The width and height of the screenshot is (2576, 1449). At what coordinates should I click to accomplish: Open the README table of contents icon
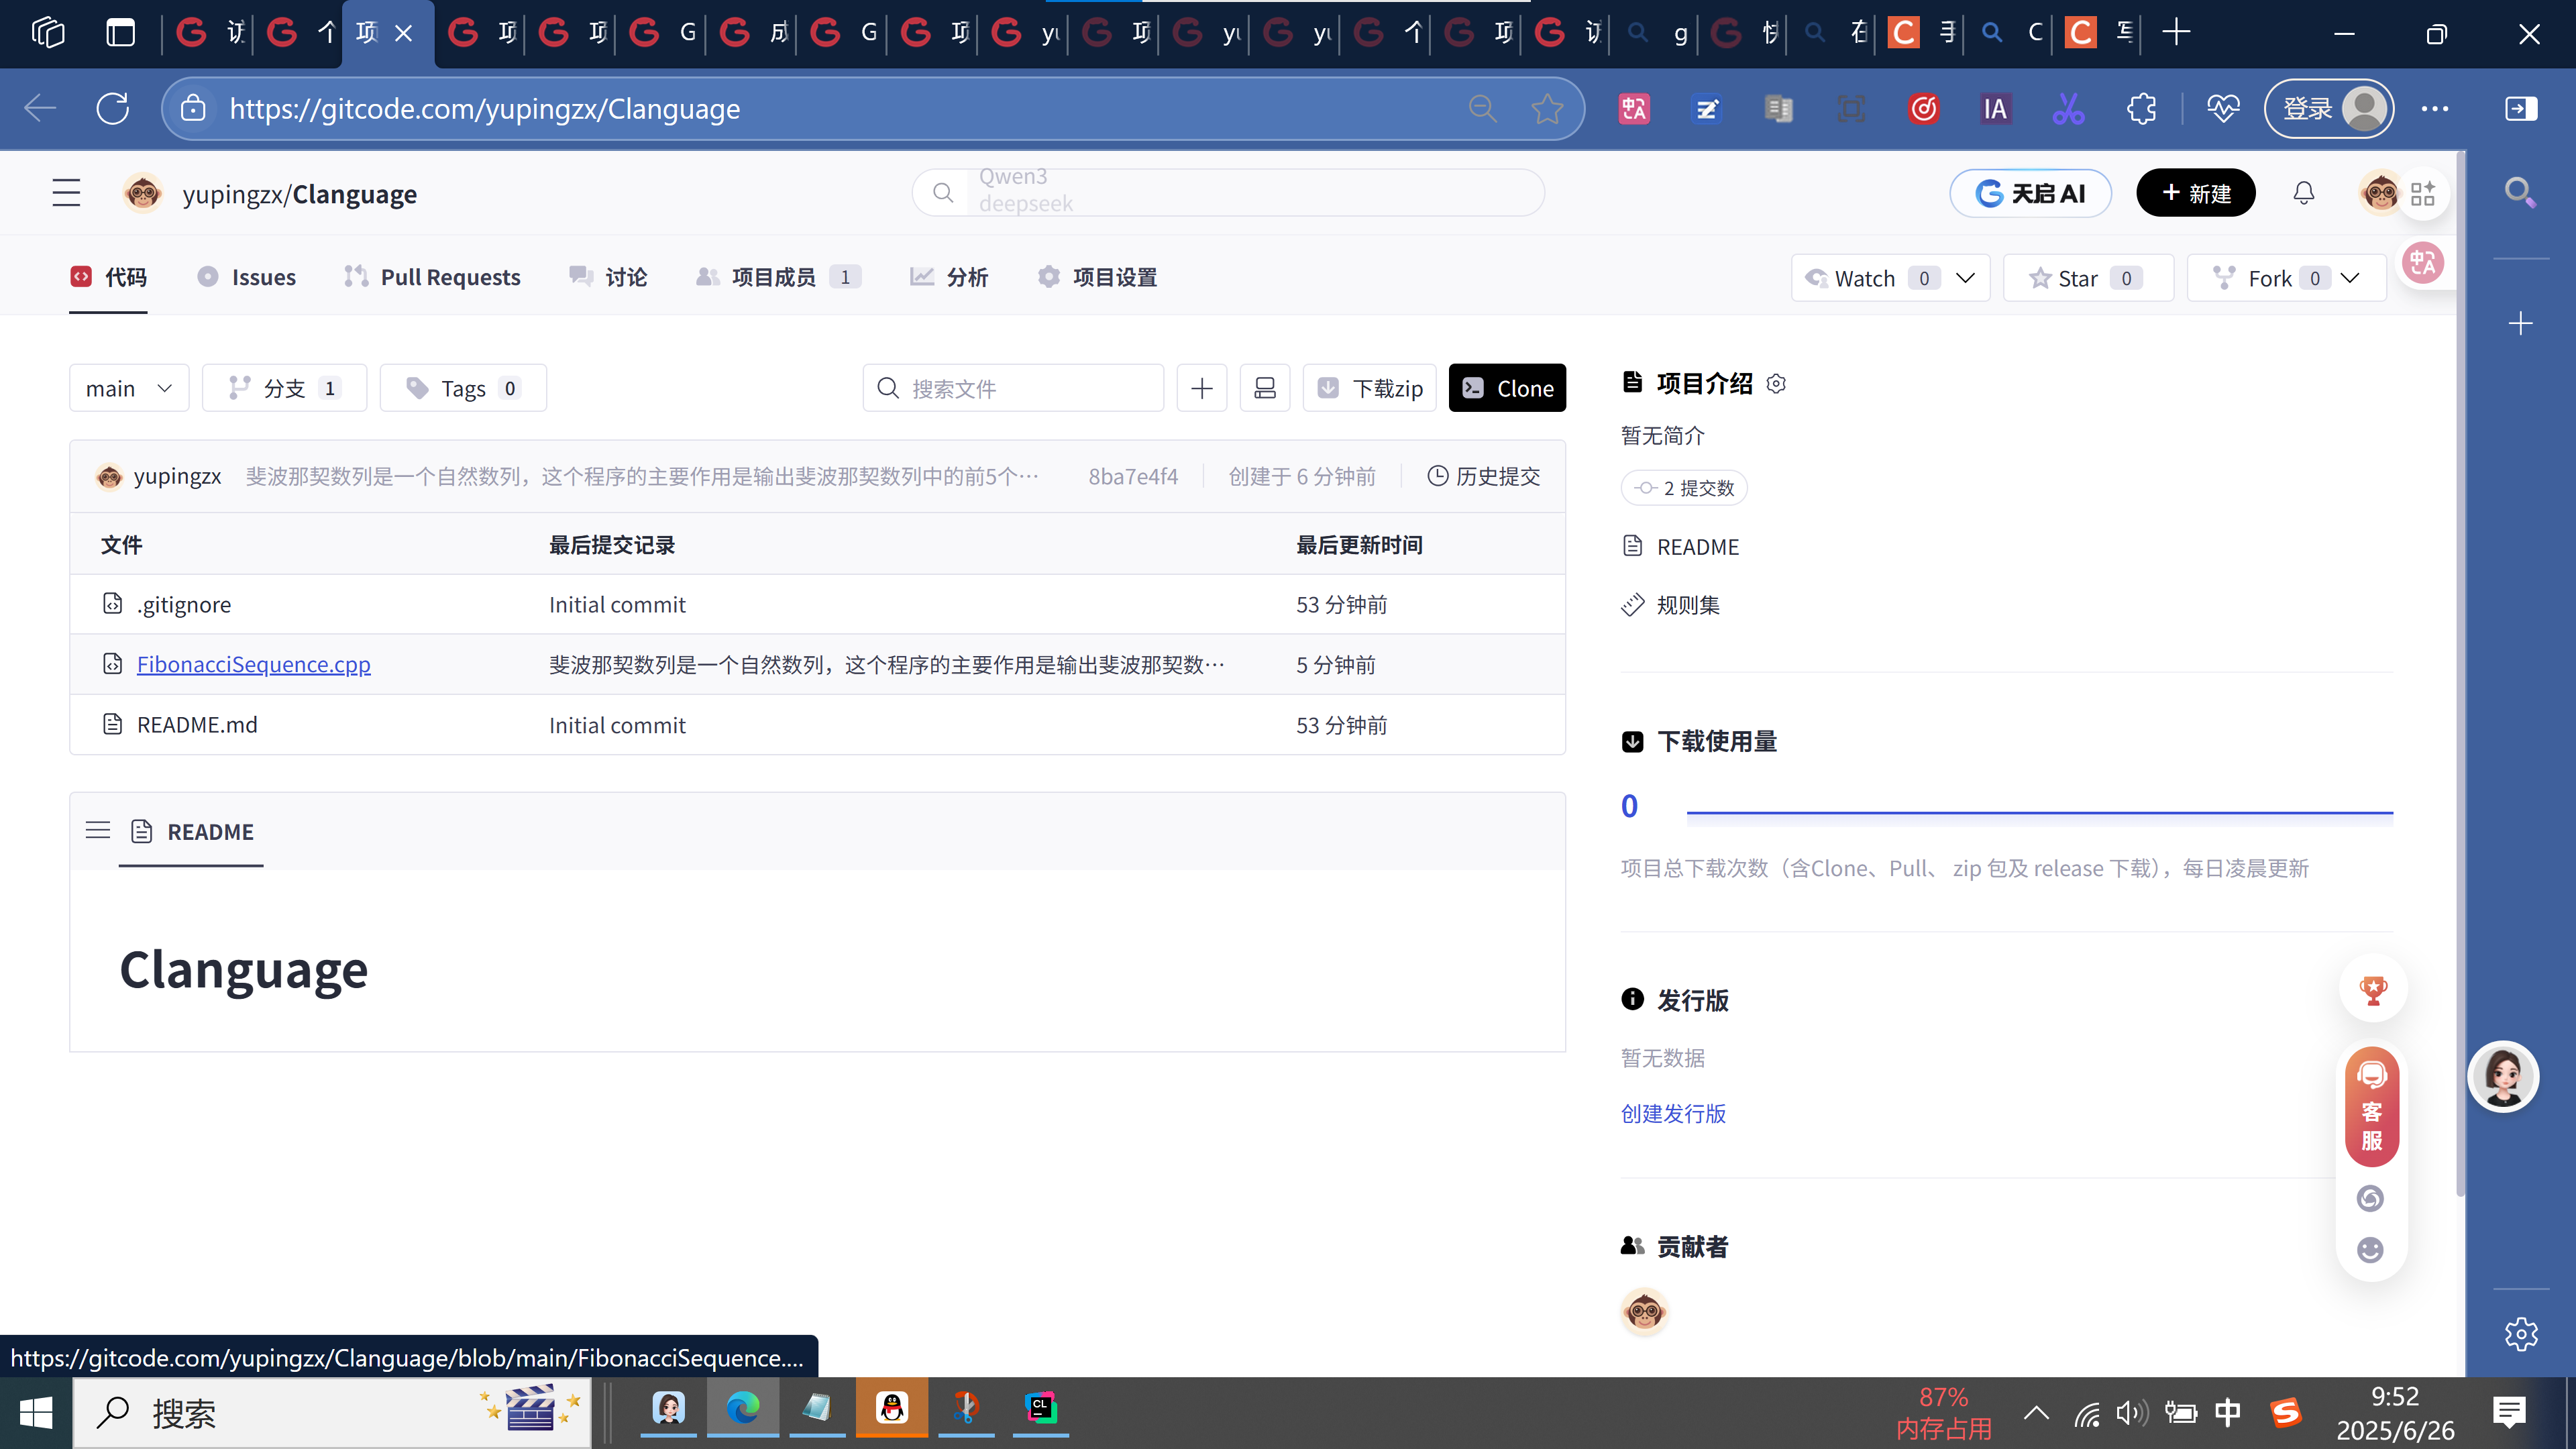tap(97, 830)
